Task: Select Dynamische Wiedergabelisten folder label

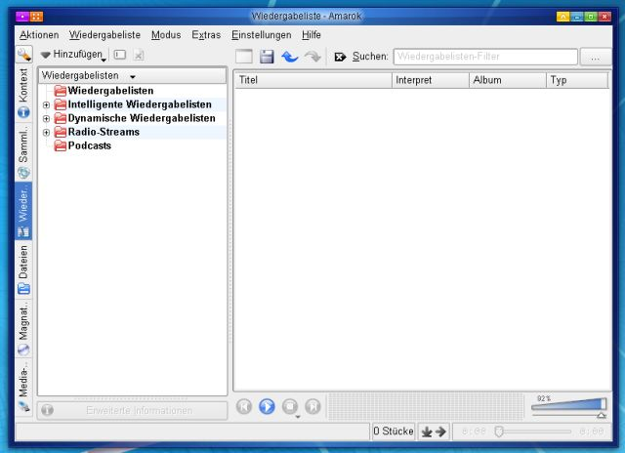Action: coord(142,118)
